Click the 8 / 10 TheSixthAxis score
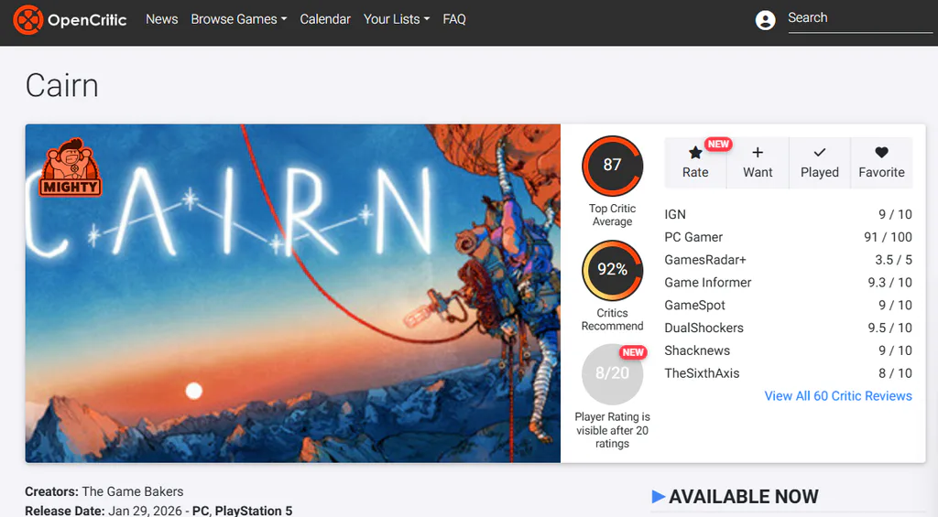938x517 pixels. point(895,373)
